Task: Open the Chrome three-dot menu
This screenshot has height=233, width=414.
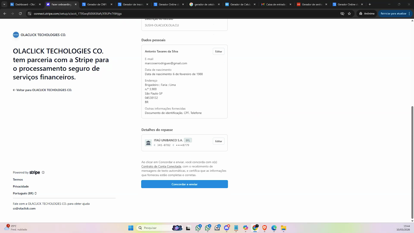Action: click(409, 13)
